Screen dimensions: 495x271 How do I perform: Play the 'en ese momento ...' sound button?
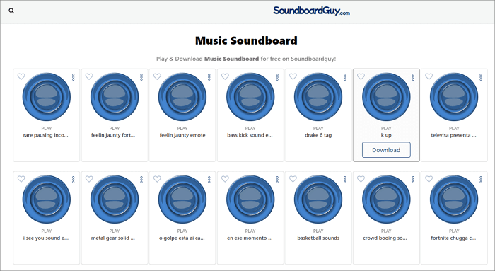(x=250, y=200)
